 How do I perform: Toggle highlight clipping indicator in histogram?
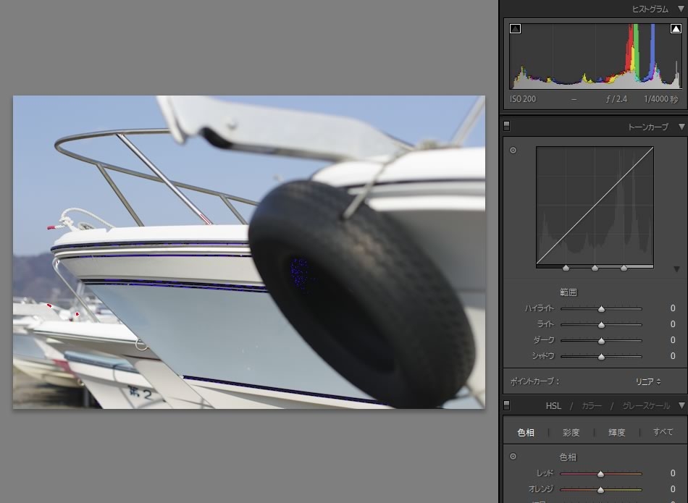676,29
